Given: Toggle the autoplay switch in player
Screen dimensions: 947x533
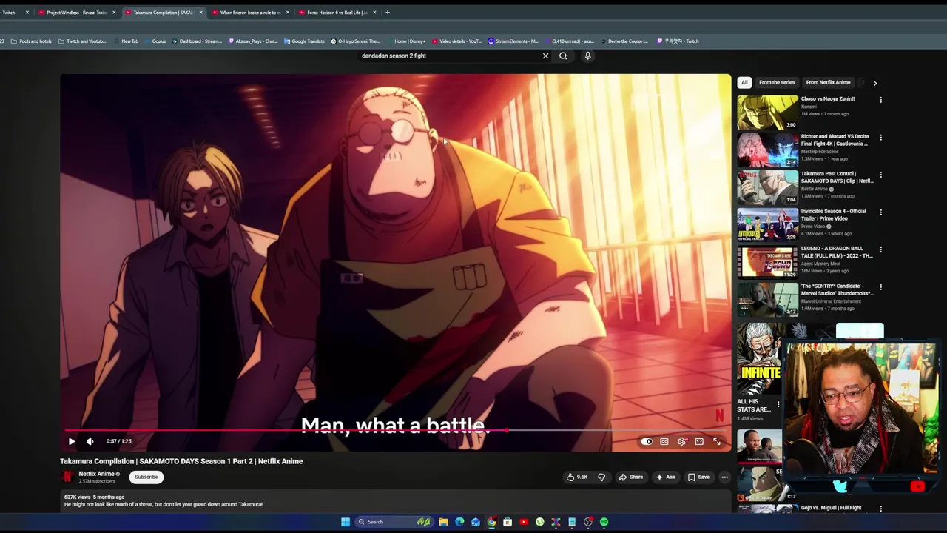Looking at the screenshot, I should click(647, 441).
